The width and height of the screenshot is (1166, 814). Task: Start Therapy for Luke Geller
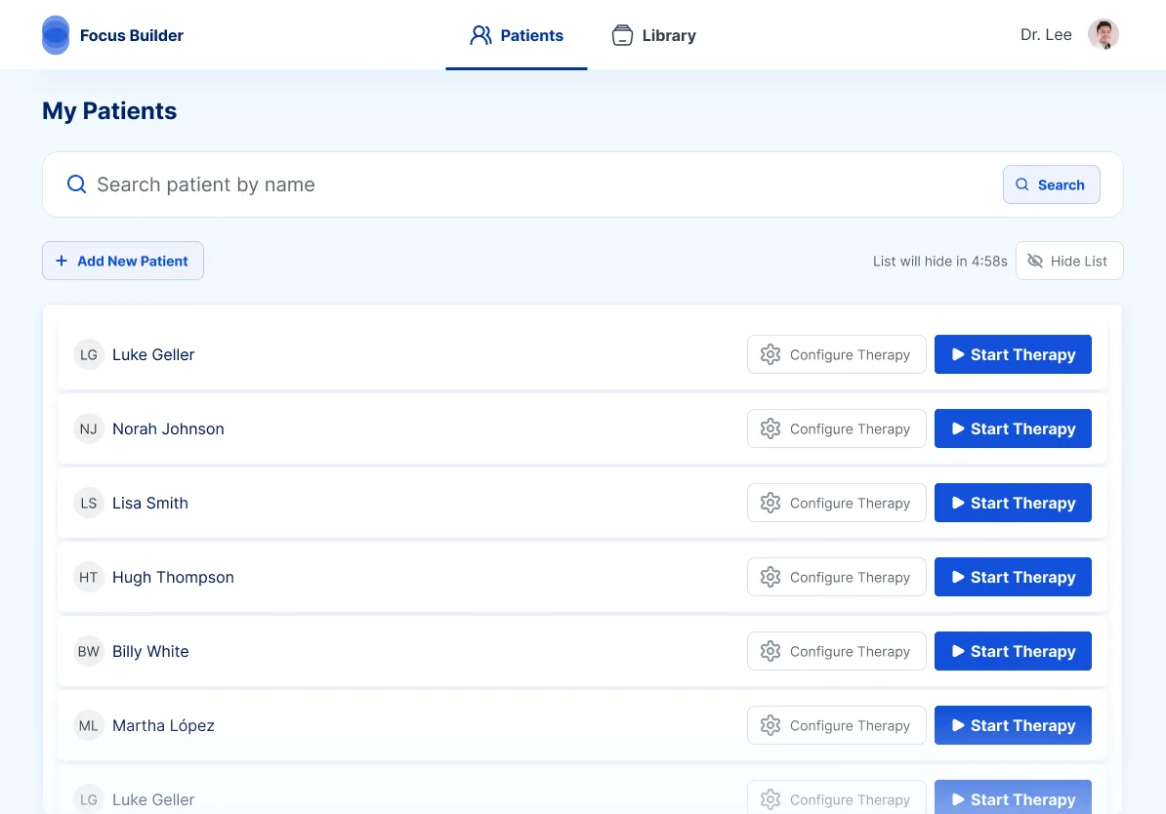coord(1013,354)
